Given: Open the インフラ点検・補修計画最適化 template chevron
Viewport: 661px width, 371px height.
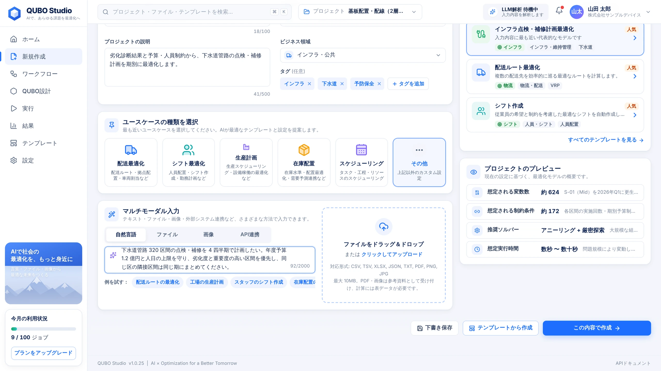Looking at the screenshot, I should [635, 38].
